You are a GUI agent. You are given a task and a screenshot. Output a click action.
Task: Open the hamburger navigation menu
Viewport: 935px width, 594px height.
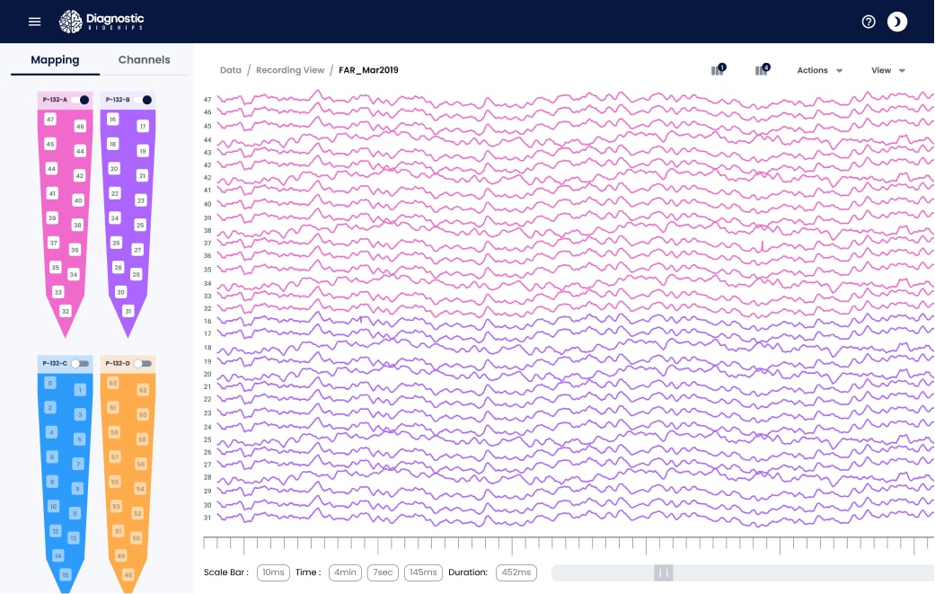(35, 22)
